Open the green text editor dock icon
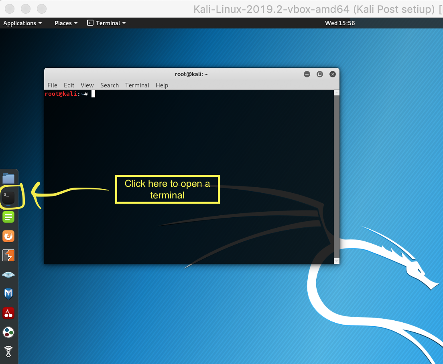This screenshot has width=443, height=364. click(x=8, y=217)
